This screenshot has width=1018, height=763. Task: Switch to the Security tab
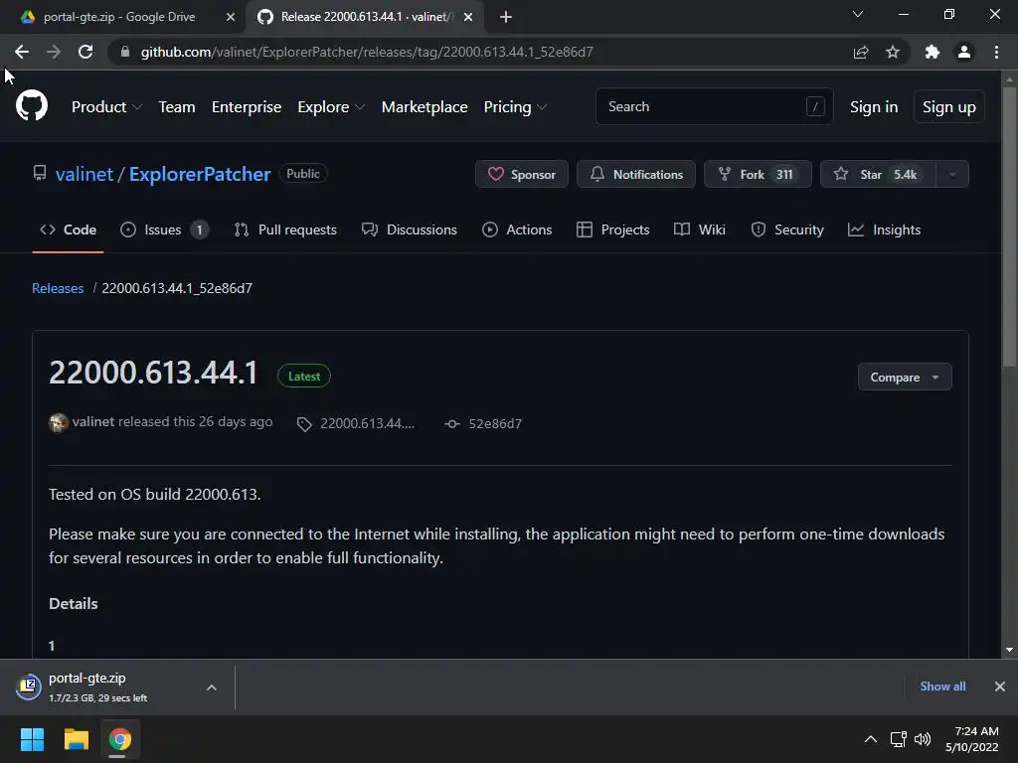click(x=787, y=229)
